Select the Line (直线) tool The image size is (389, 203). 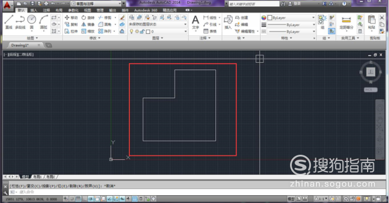[8, 22]
